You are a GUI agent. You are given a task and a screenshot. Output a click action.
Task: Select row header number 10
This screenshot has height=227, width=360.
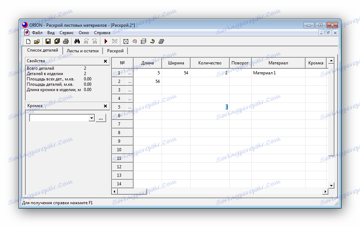(122, 150)
